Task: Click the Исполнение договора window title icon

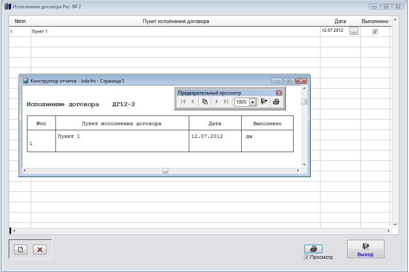Action: tap(8, 6)
